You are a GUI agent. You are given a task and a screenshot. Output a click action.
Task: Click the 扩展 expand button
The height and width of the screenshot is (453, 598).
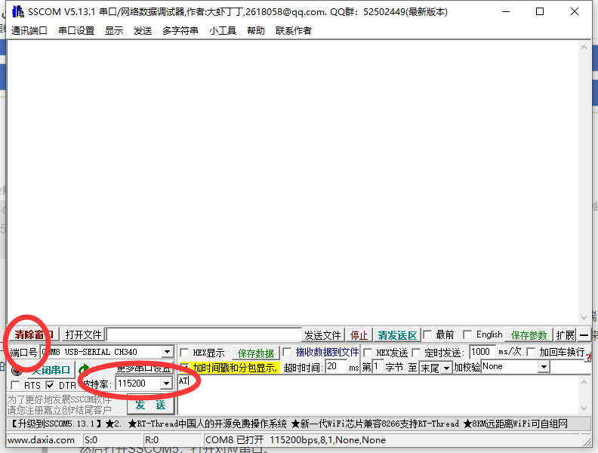coord(566,335)
